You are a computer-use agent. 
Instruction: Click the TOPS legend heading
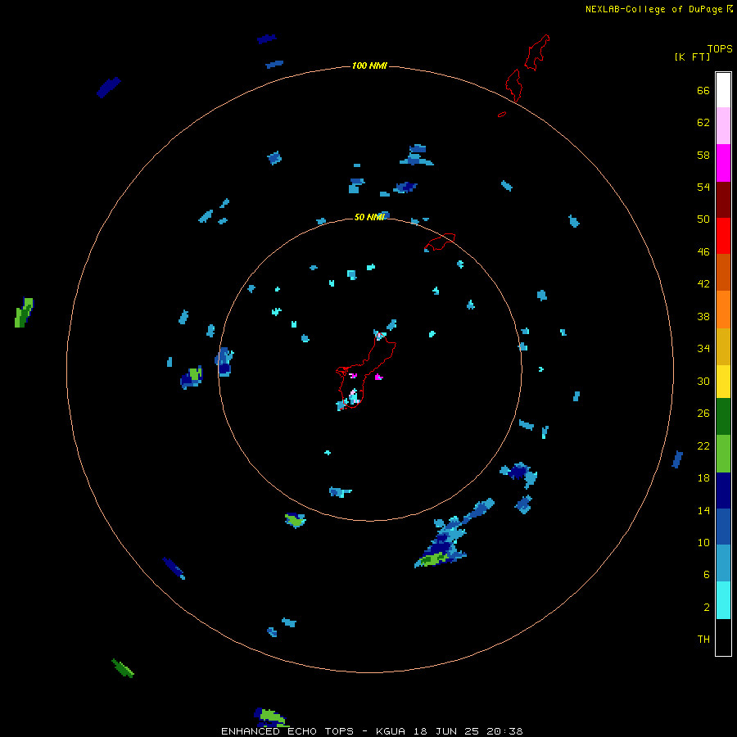point(720,48)
